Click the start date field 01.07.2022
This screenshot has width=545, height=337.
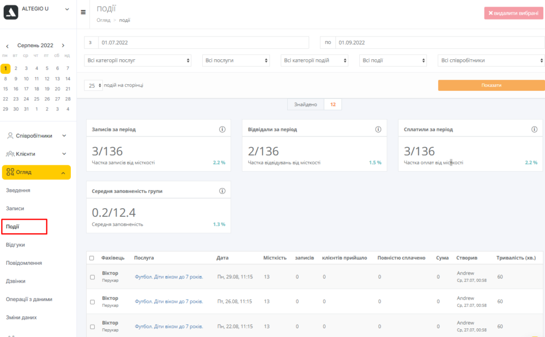coord(203,42)
